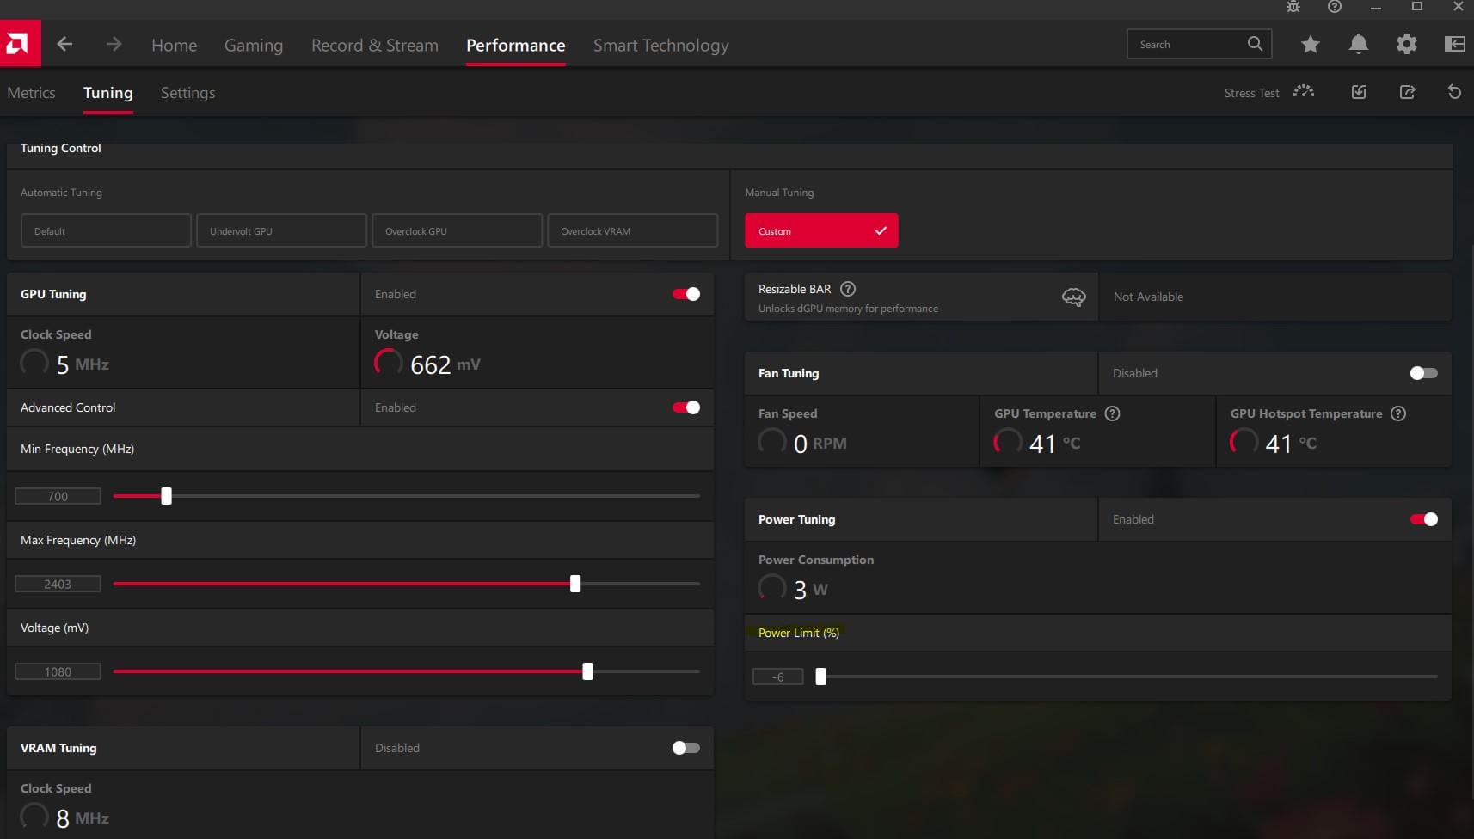Click the Stress Test gauge icon
Image resolution: width=1474 pixels, height=839 pixels.
tap(1304, 92)
